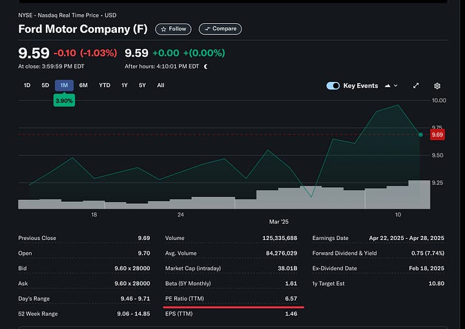Select the 1D chart range tab
This screenshot has height=329, width=465.
pos(27,85)
